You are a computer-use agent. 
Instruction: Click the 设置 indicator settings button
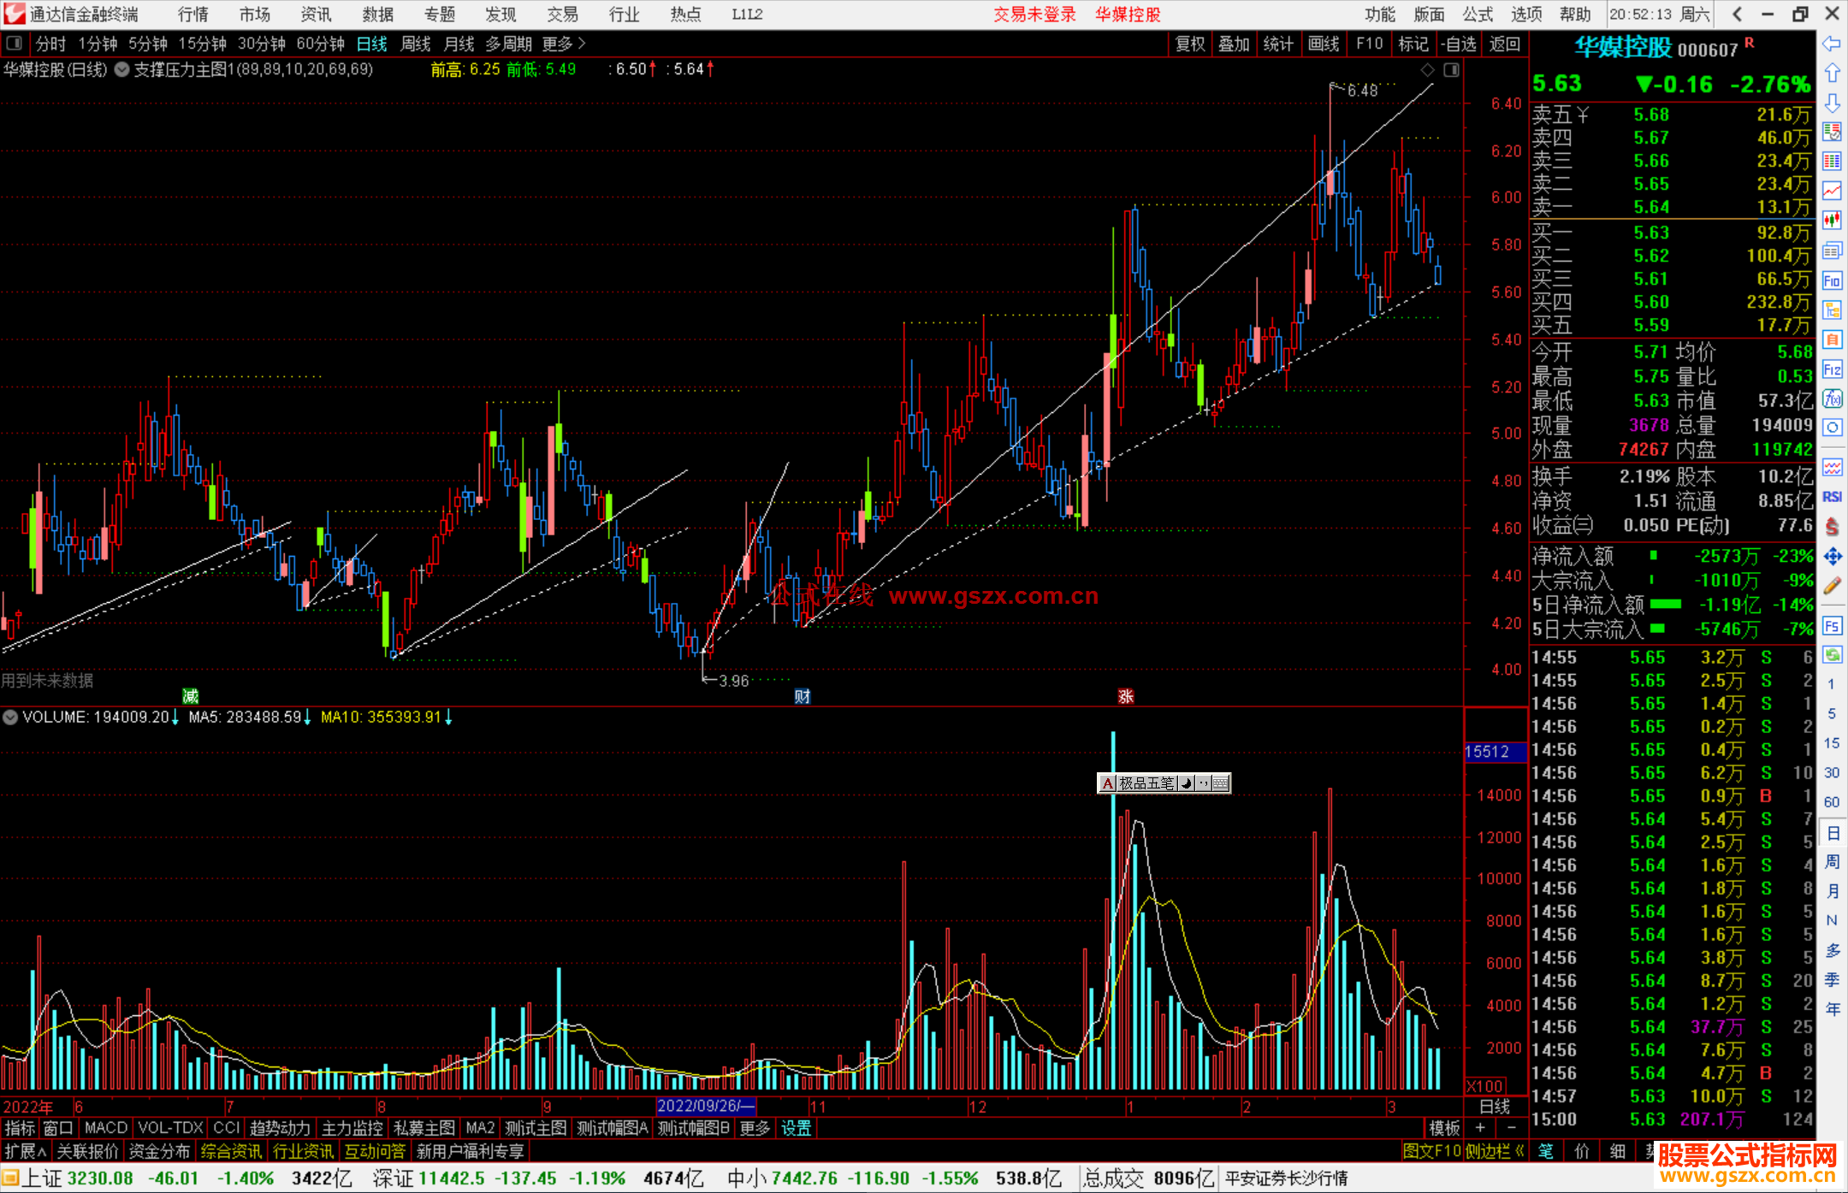(x=796, y=1128)
